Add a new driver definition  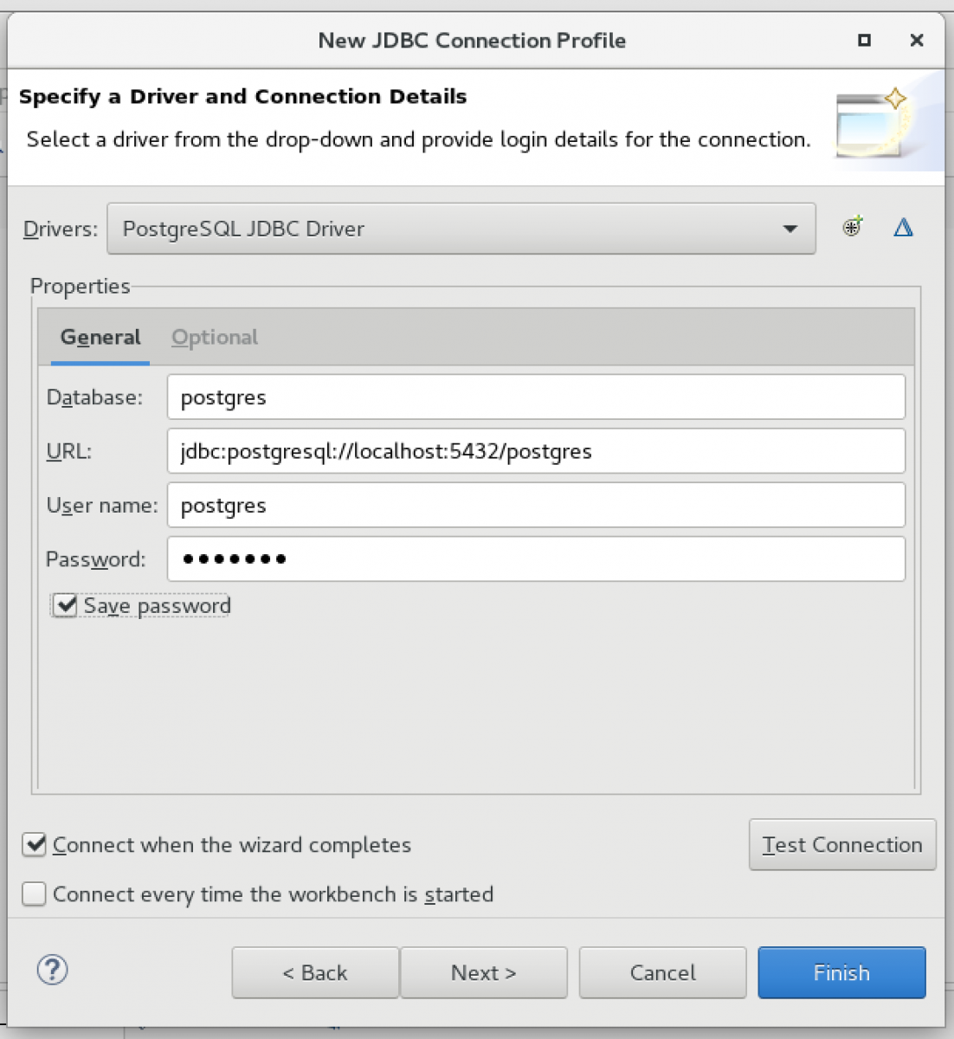pyautogui.click(x=852, y=227)
